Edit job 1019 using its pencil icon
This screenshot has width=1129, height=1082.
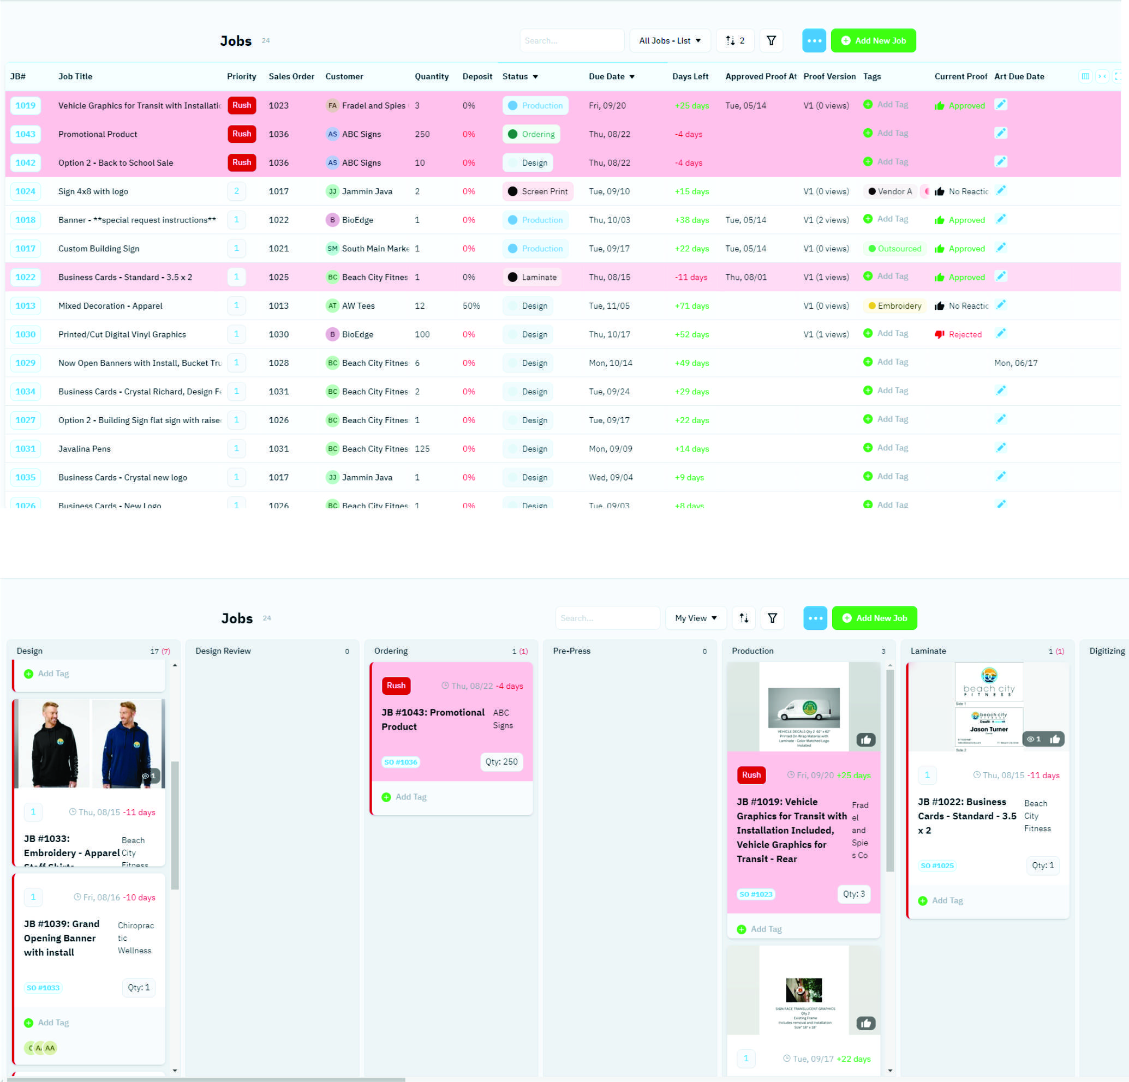(x=1001, y=105)
